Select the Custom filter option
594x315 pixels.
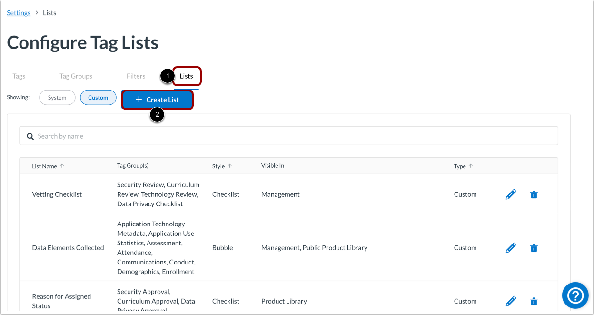(x=98, y=97)
